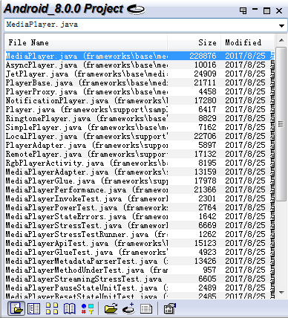
Task: Select the AsyncPlayer.java file row
Action: tap(140, 65)
